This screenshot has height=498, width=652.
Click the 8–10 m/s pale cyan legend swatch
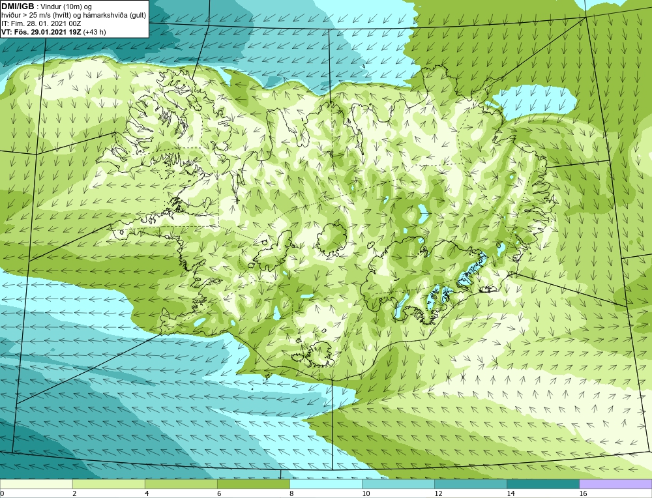[x=325, y=484]
